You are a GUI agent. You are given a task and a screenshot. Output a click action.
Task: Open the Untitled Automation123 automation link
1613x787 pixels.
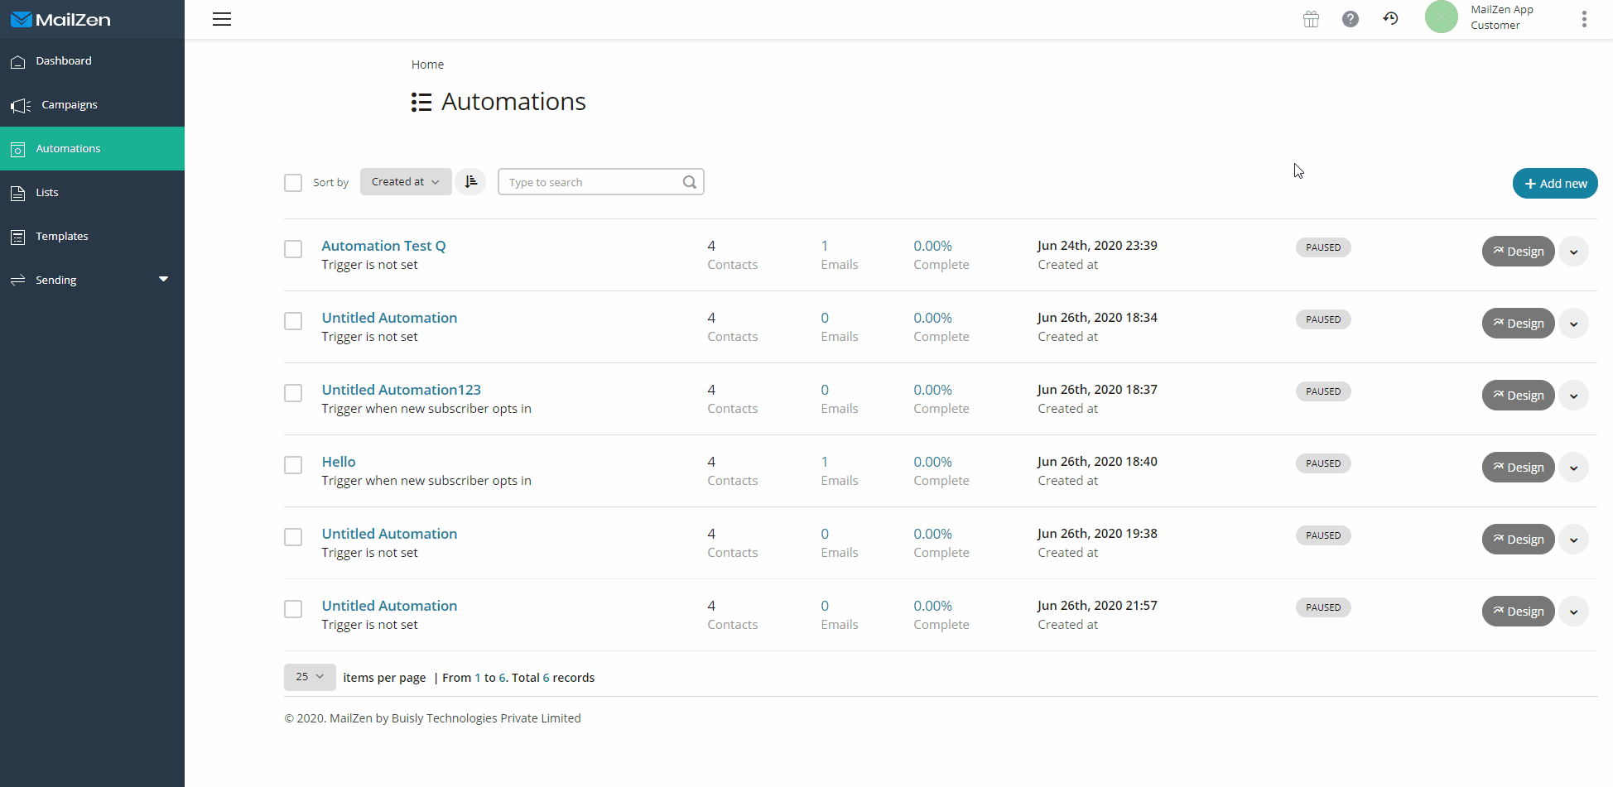click(x=401, y=389)
